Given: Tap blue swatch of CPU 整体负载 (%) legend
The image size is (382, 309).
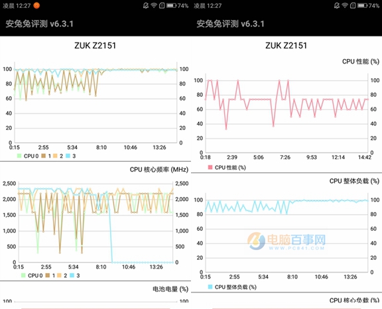Looking at the screenshot, I should pos(210,287).
